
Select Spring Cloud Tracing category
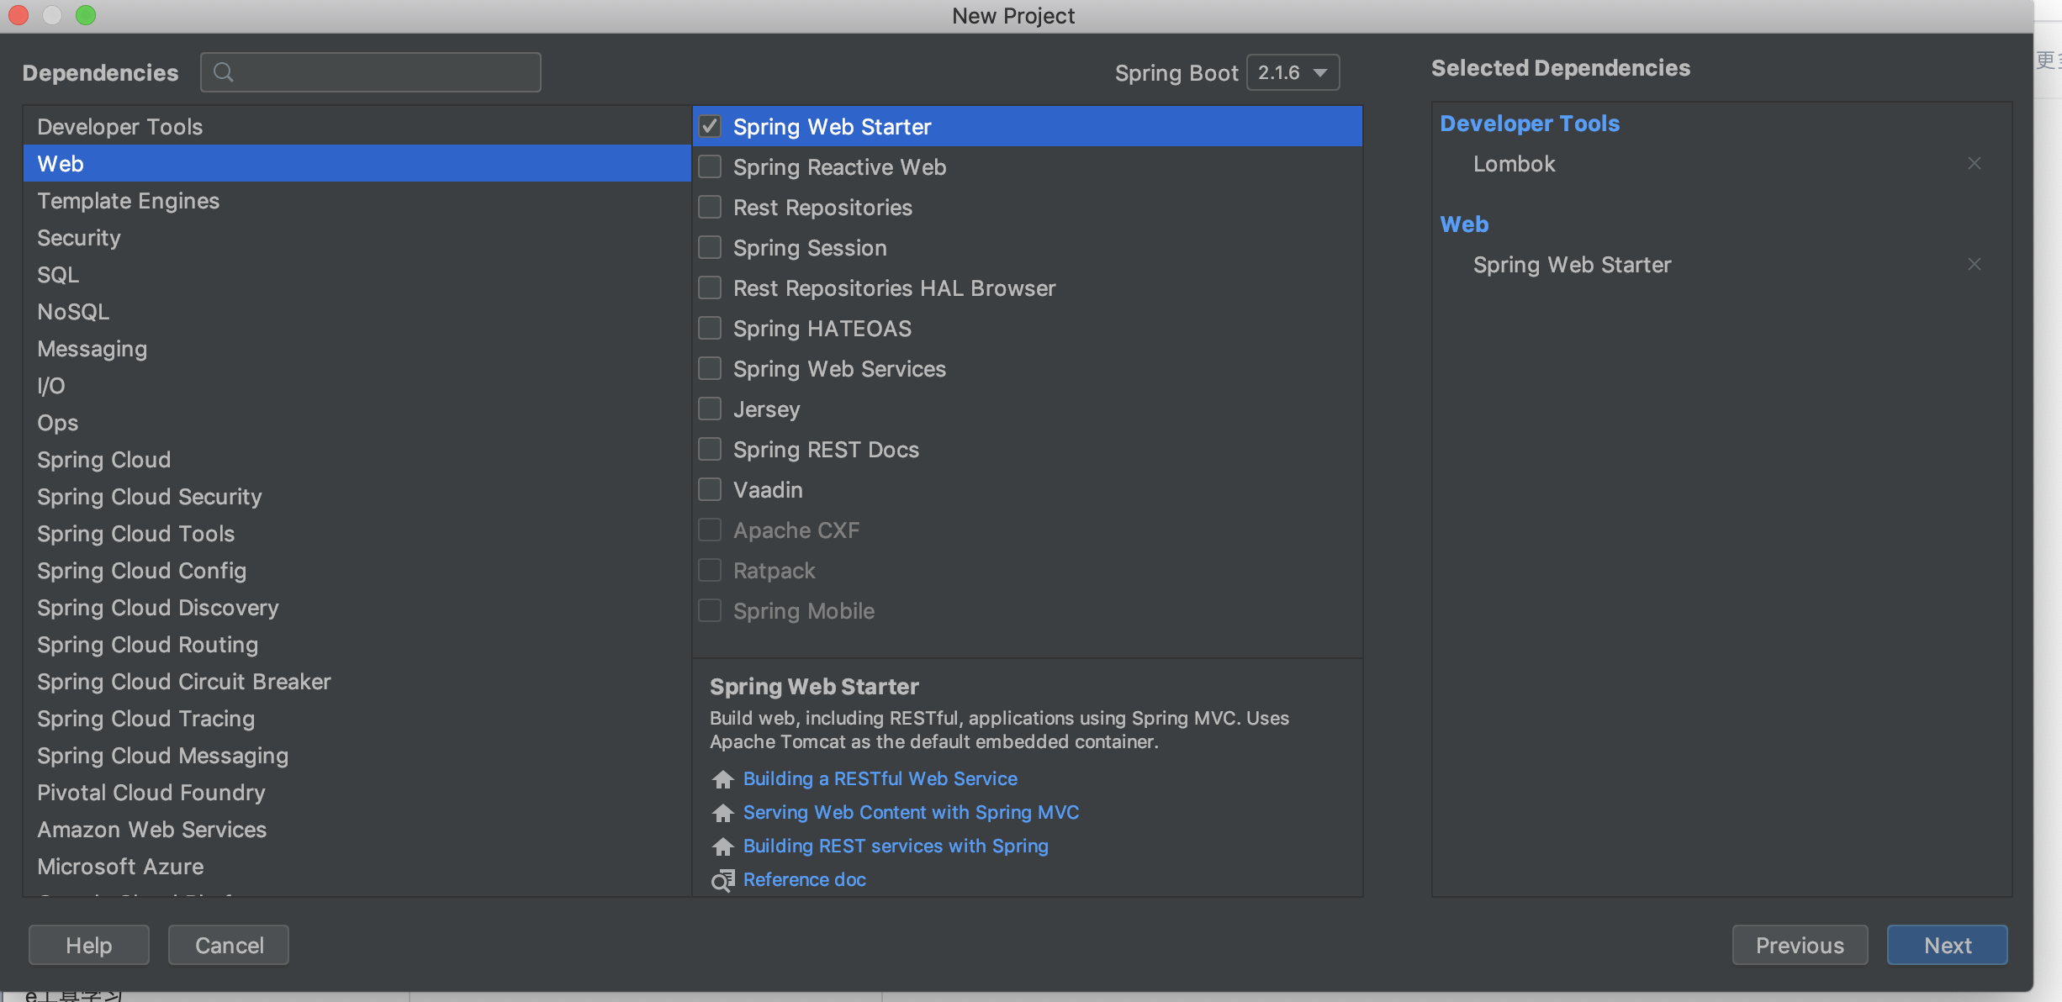click(357, 718)
